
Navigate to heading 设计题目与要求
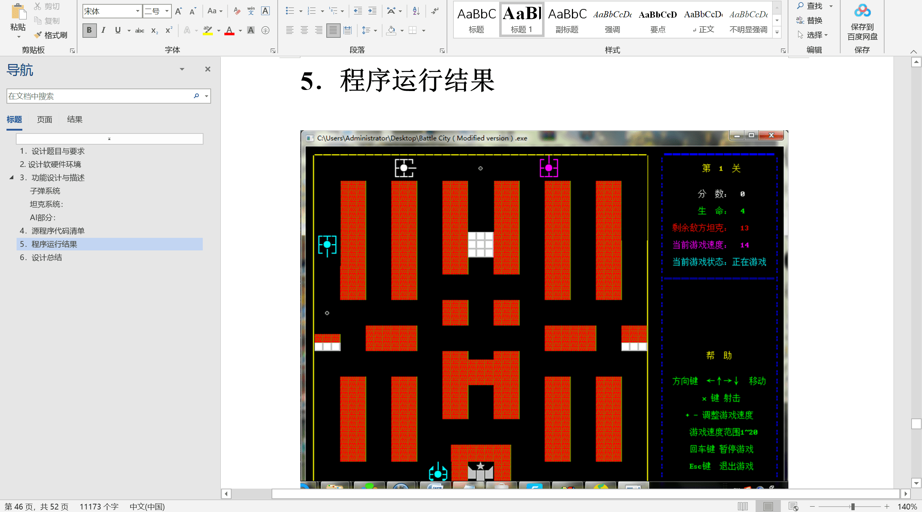pyautogui.click(x=52, y=151)
